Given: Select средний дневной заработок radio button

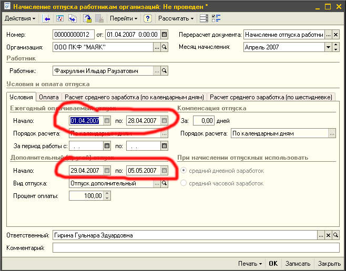Looking at the screenshot, I should [x=184, y=171].
